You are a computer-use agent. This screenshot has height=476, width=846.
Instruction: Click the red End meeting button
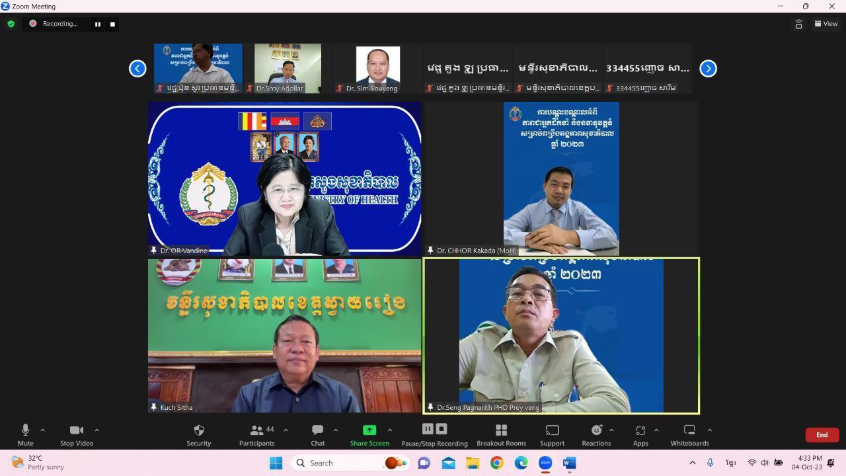(822, 434)
